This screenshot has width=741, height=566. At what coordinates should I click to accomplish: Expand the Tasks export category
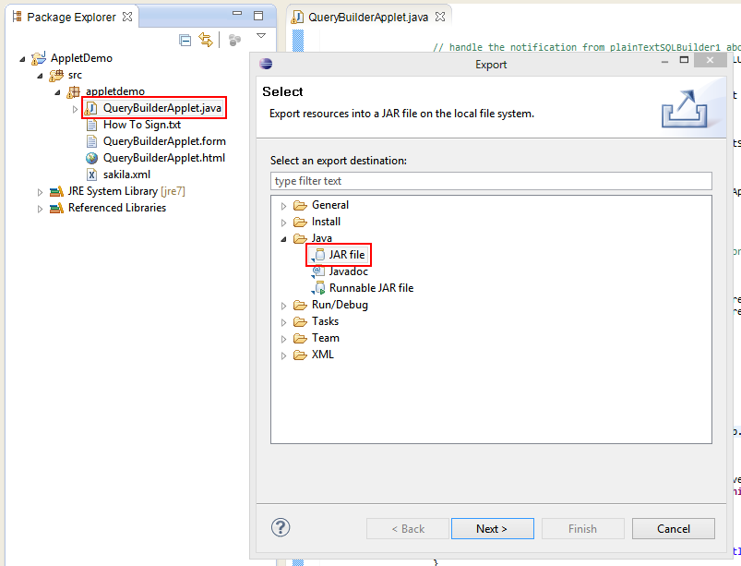(x=283, y=322)
